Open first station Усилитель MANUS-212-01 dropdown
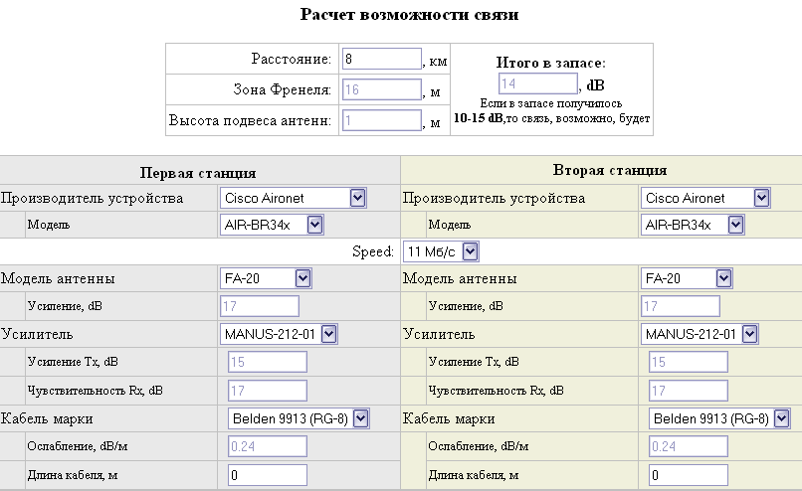 coord(280,333)
